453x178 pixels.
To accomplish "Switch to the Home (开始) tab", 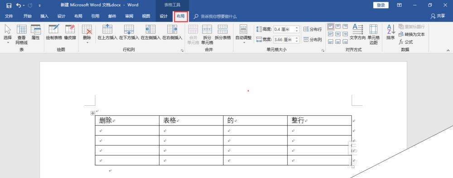I will tap(28, 16).
